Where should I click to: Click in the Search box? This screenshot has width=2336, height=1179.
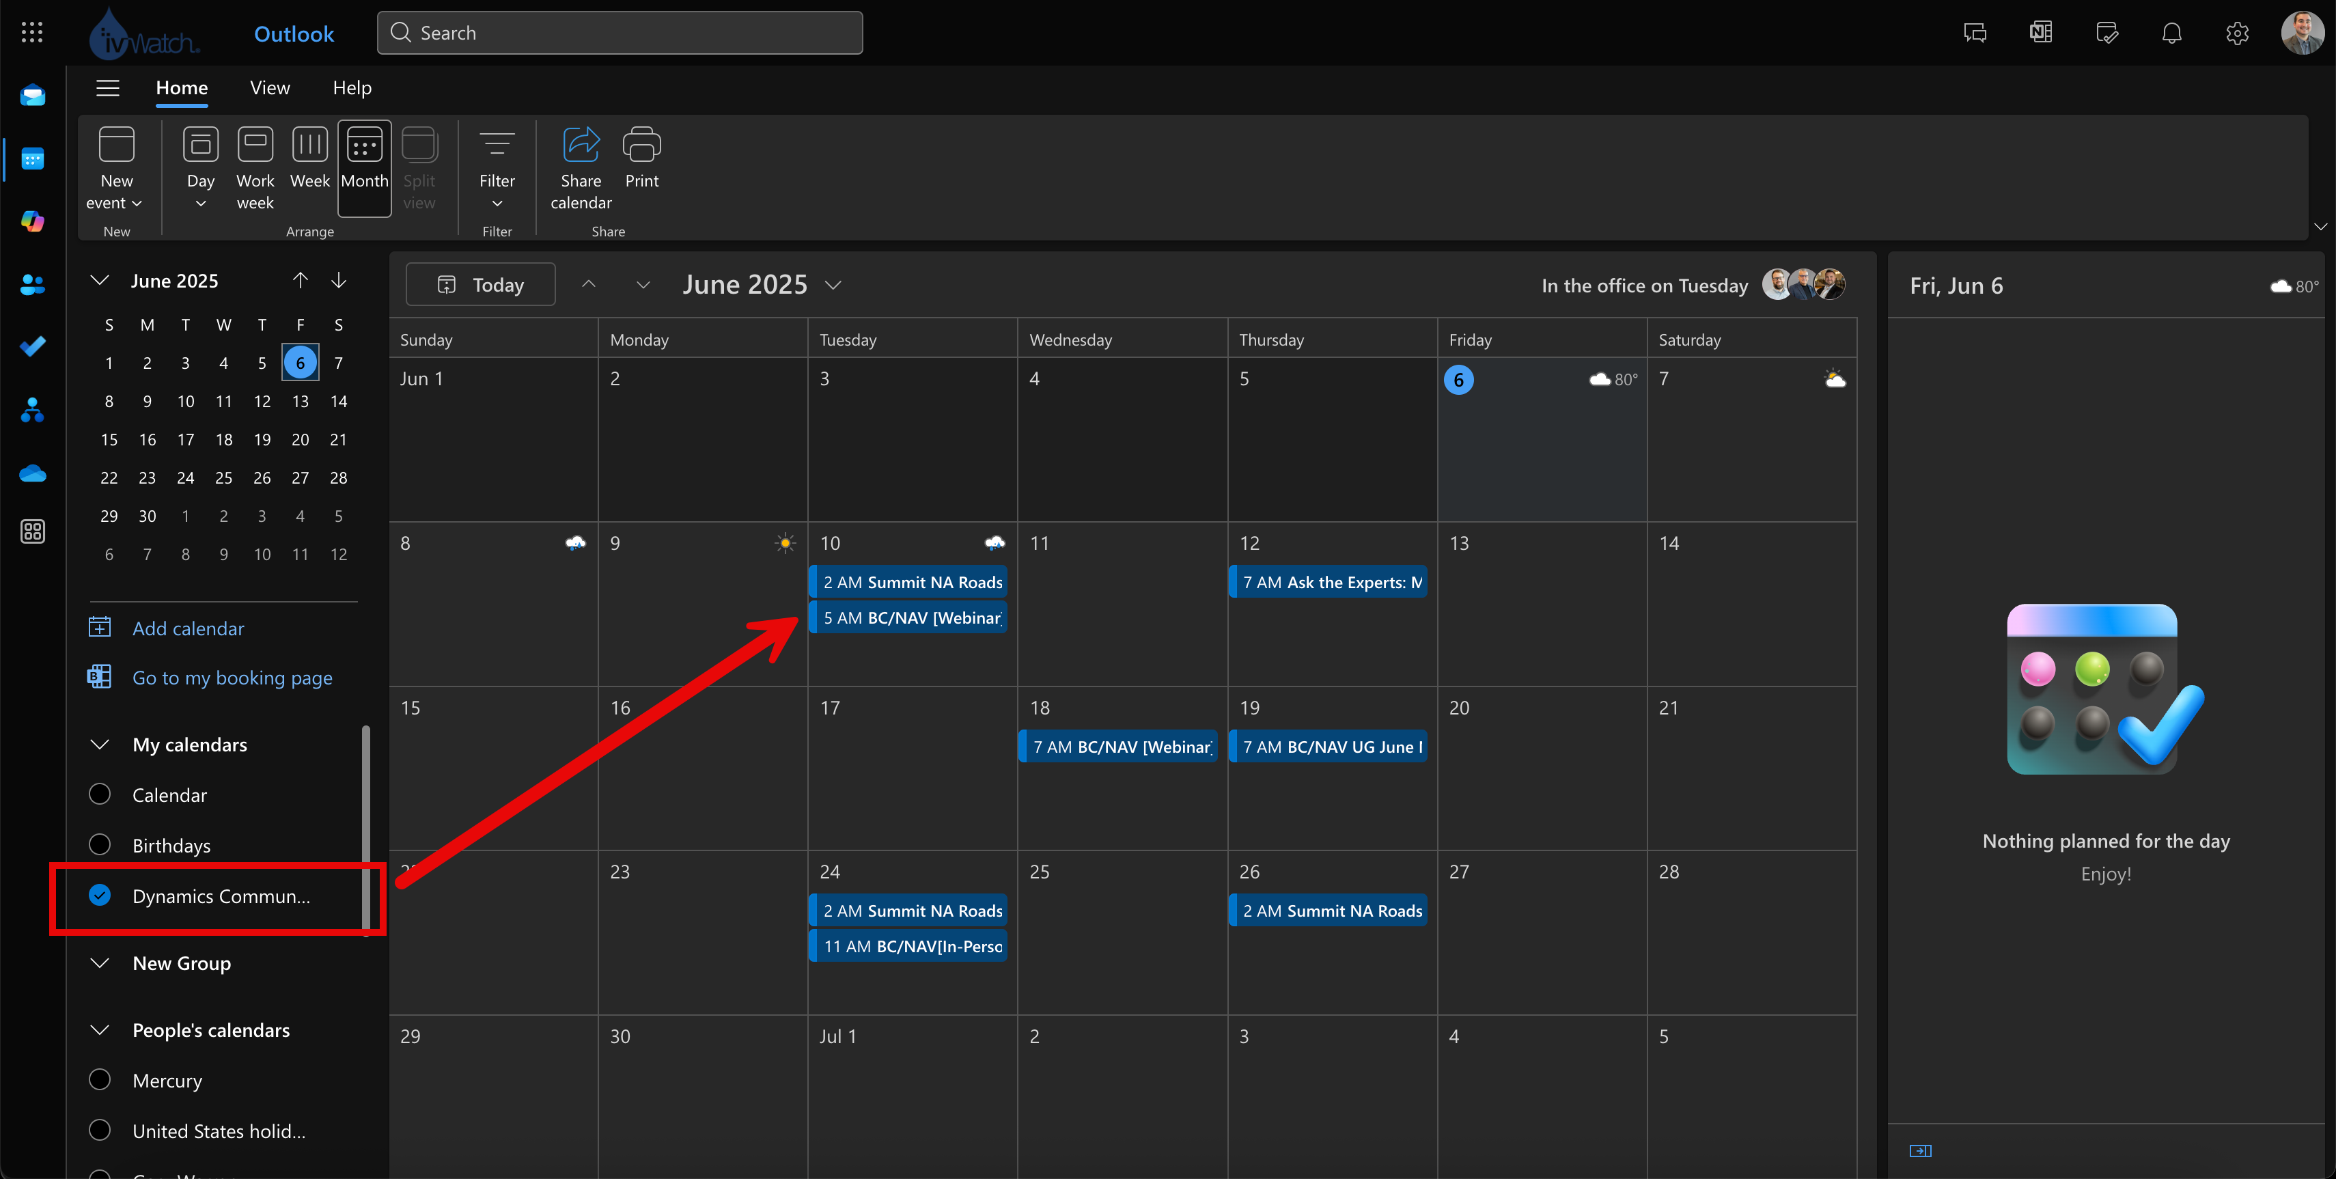click(x=620, y=33)
